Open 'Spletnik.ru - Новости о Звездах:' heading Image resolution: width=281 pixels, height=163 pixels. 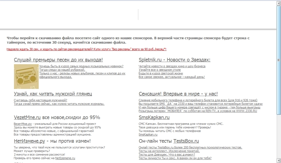click(175, 60)
